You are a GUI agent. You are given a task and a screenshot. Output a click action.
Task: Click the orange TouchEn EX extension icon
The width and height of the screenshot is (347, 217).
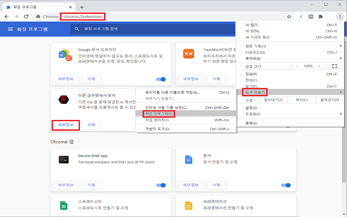point(189,53)
